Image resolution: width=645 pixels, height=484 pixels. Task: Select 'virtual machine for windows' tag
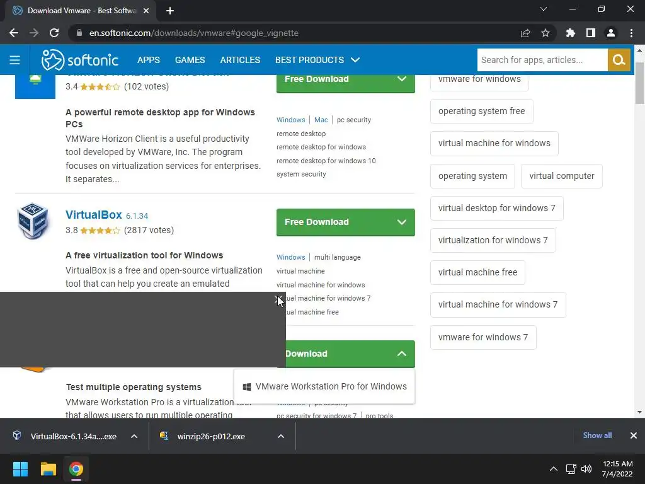494,144
